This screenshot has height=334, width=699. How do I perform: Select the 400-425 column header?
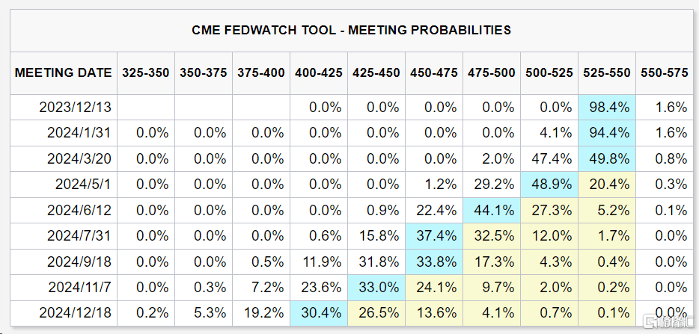[319, 73]
